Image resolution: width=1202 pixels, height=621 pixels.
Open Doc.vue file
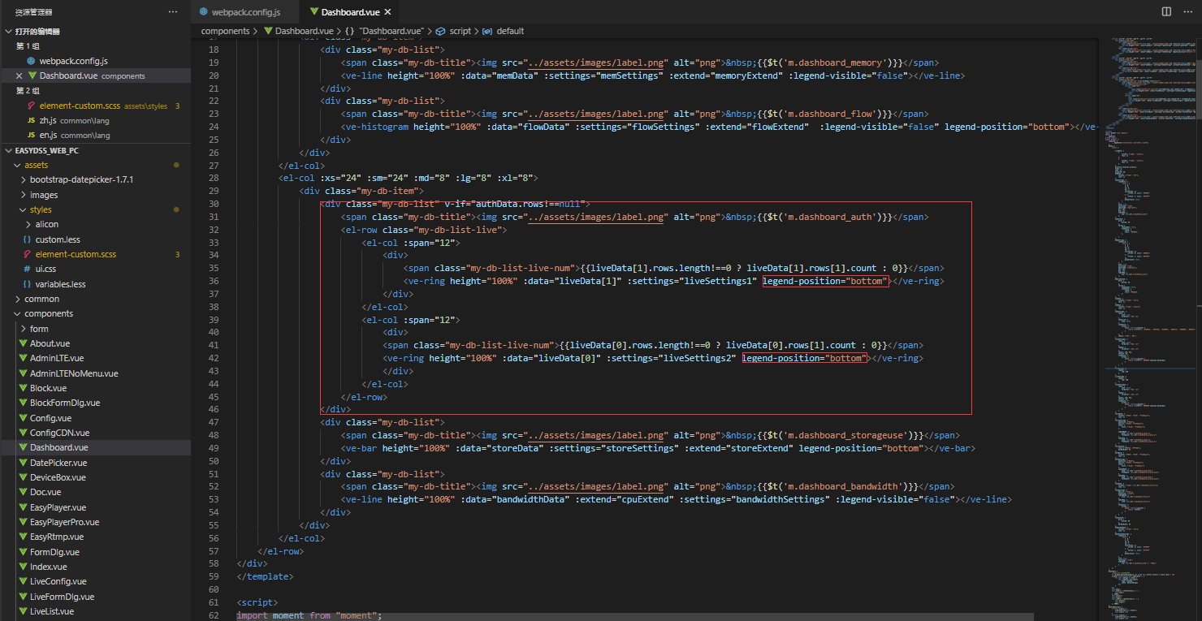96,492
